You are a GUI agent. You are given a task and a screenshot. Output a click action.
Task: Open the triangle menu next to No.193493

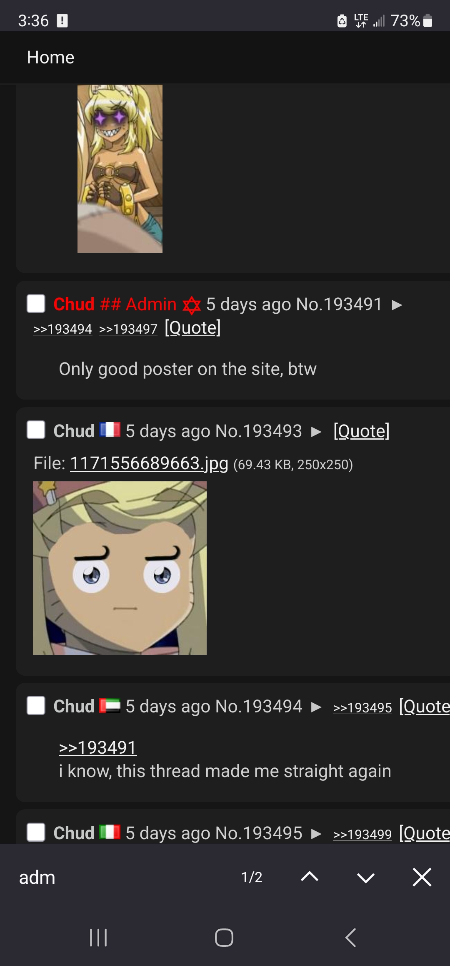[317, 432]
